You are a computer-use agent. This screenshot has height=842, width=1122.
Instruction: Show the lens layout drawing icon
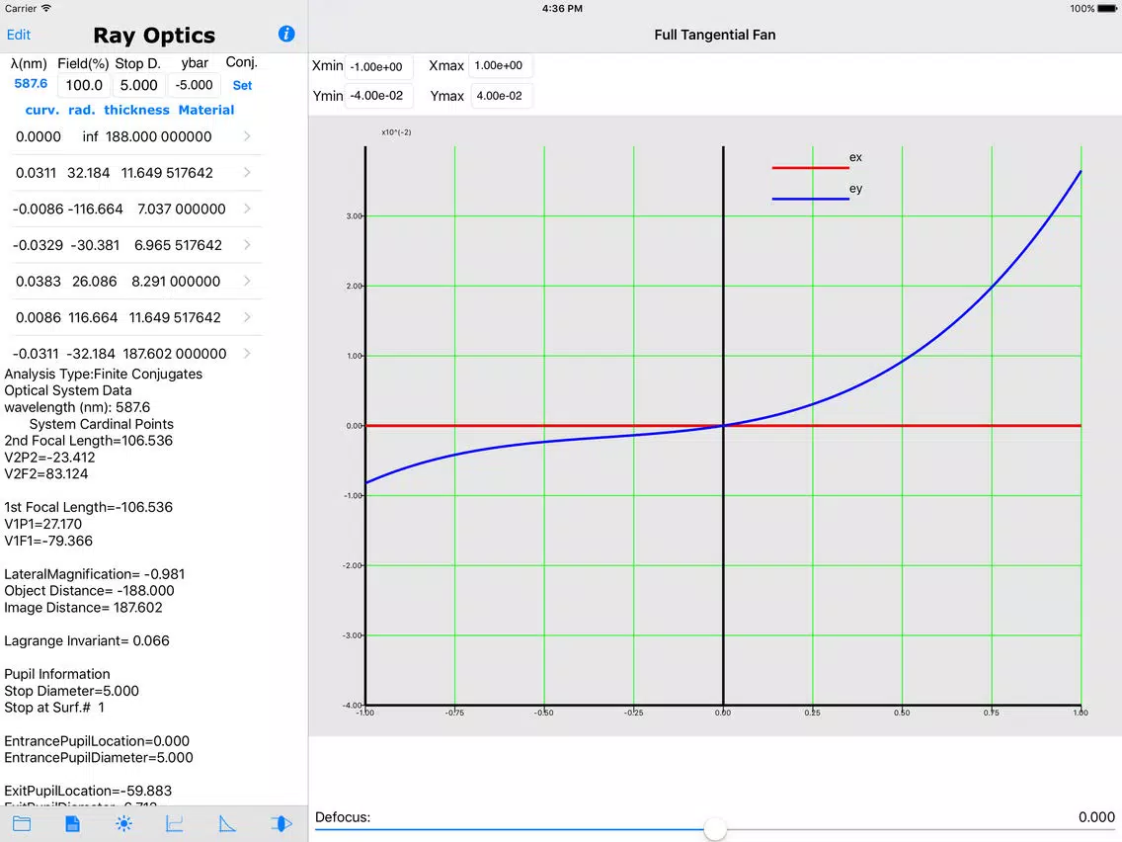(281, 823)
